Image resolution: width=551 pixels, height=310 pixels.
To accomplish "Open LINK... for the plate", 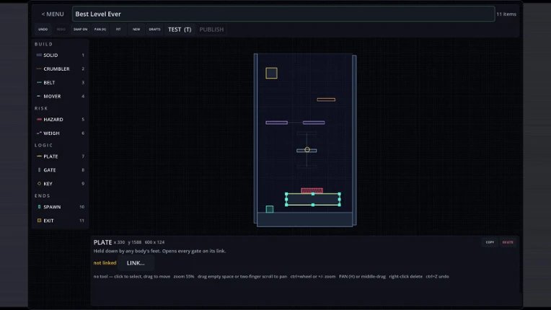I will click(x=136, y=263).
